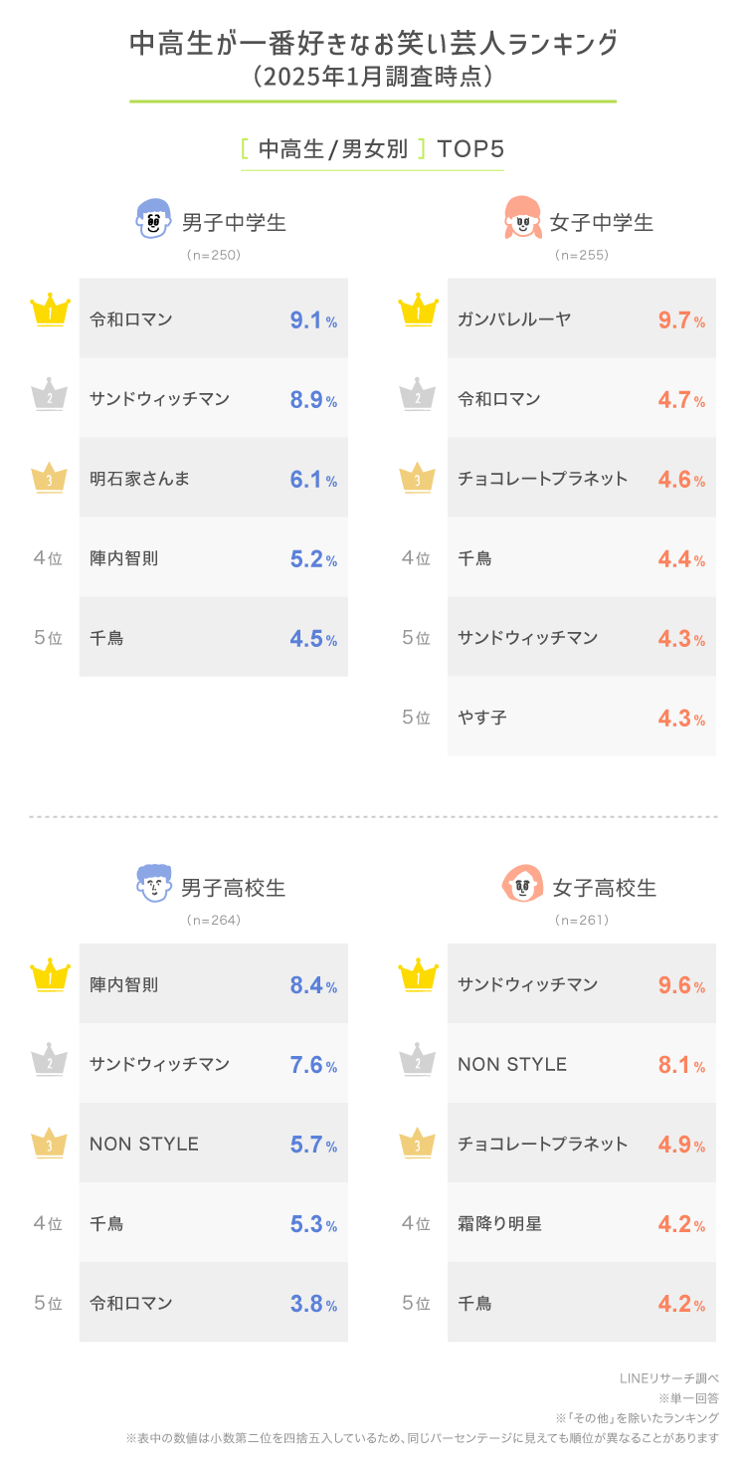746x1472 pixels.
Task: Click the 女子中学生 girl face icon
Action: point(521,219)
